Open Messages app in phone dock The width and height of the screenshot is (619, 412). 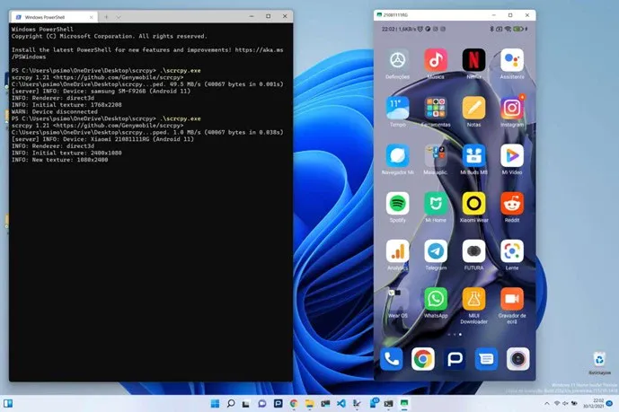pos(486,359)
